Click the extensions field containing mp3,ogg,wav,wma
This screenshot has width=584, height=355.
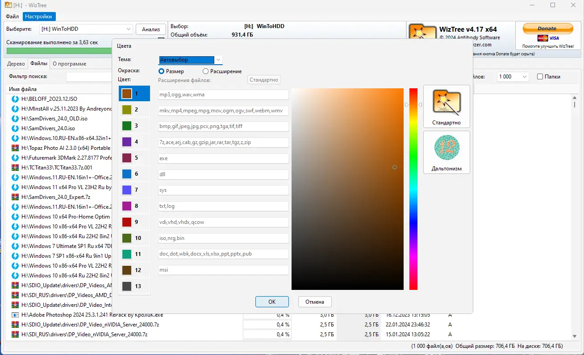(223, 95)
